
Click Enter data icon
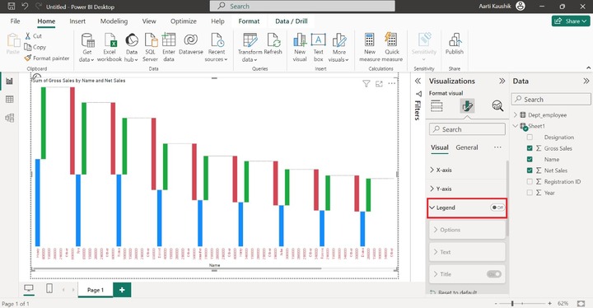pos(169,47)
